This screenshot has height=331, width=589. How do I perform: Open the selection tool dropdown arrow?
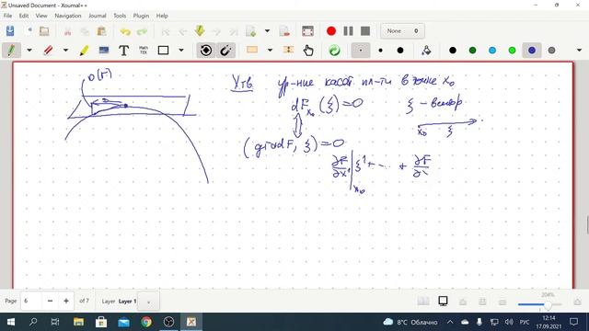(x=270, y=51)
